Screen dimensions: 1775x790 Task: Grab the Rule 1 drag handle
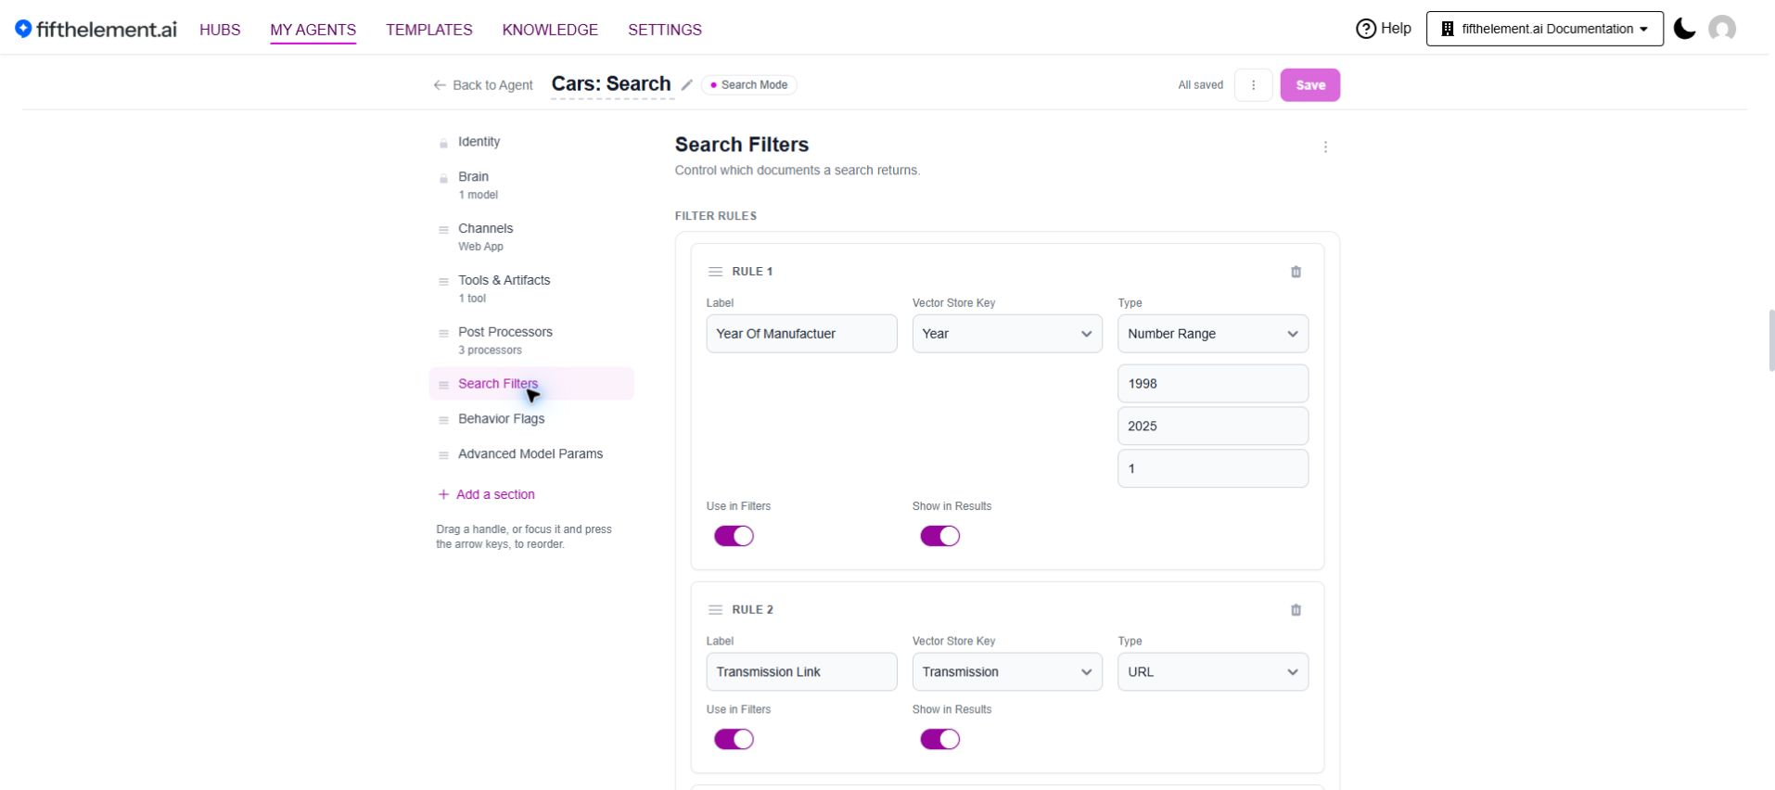[x=715, y=272]
